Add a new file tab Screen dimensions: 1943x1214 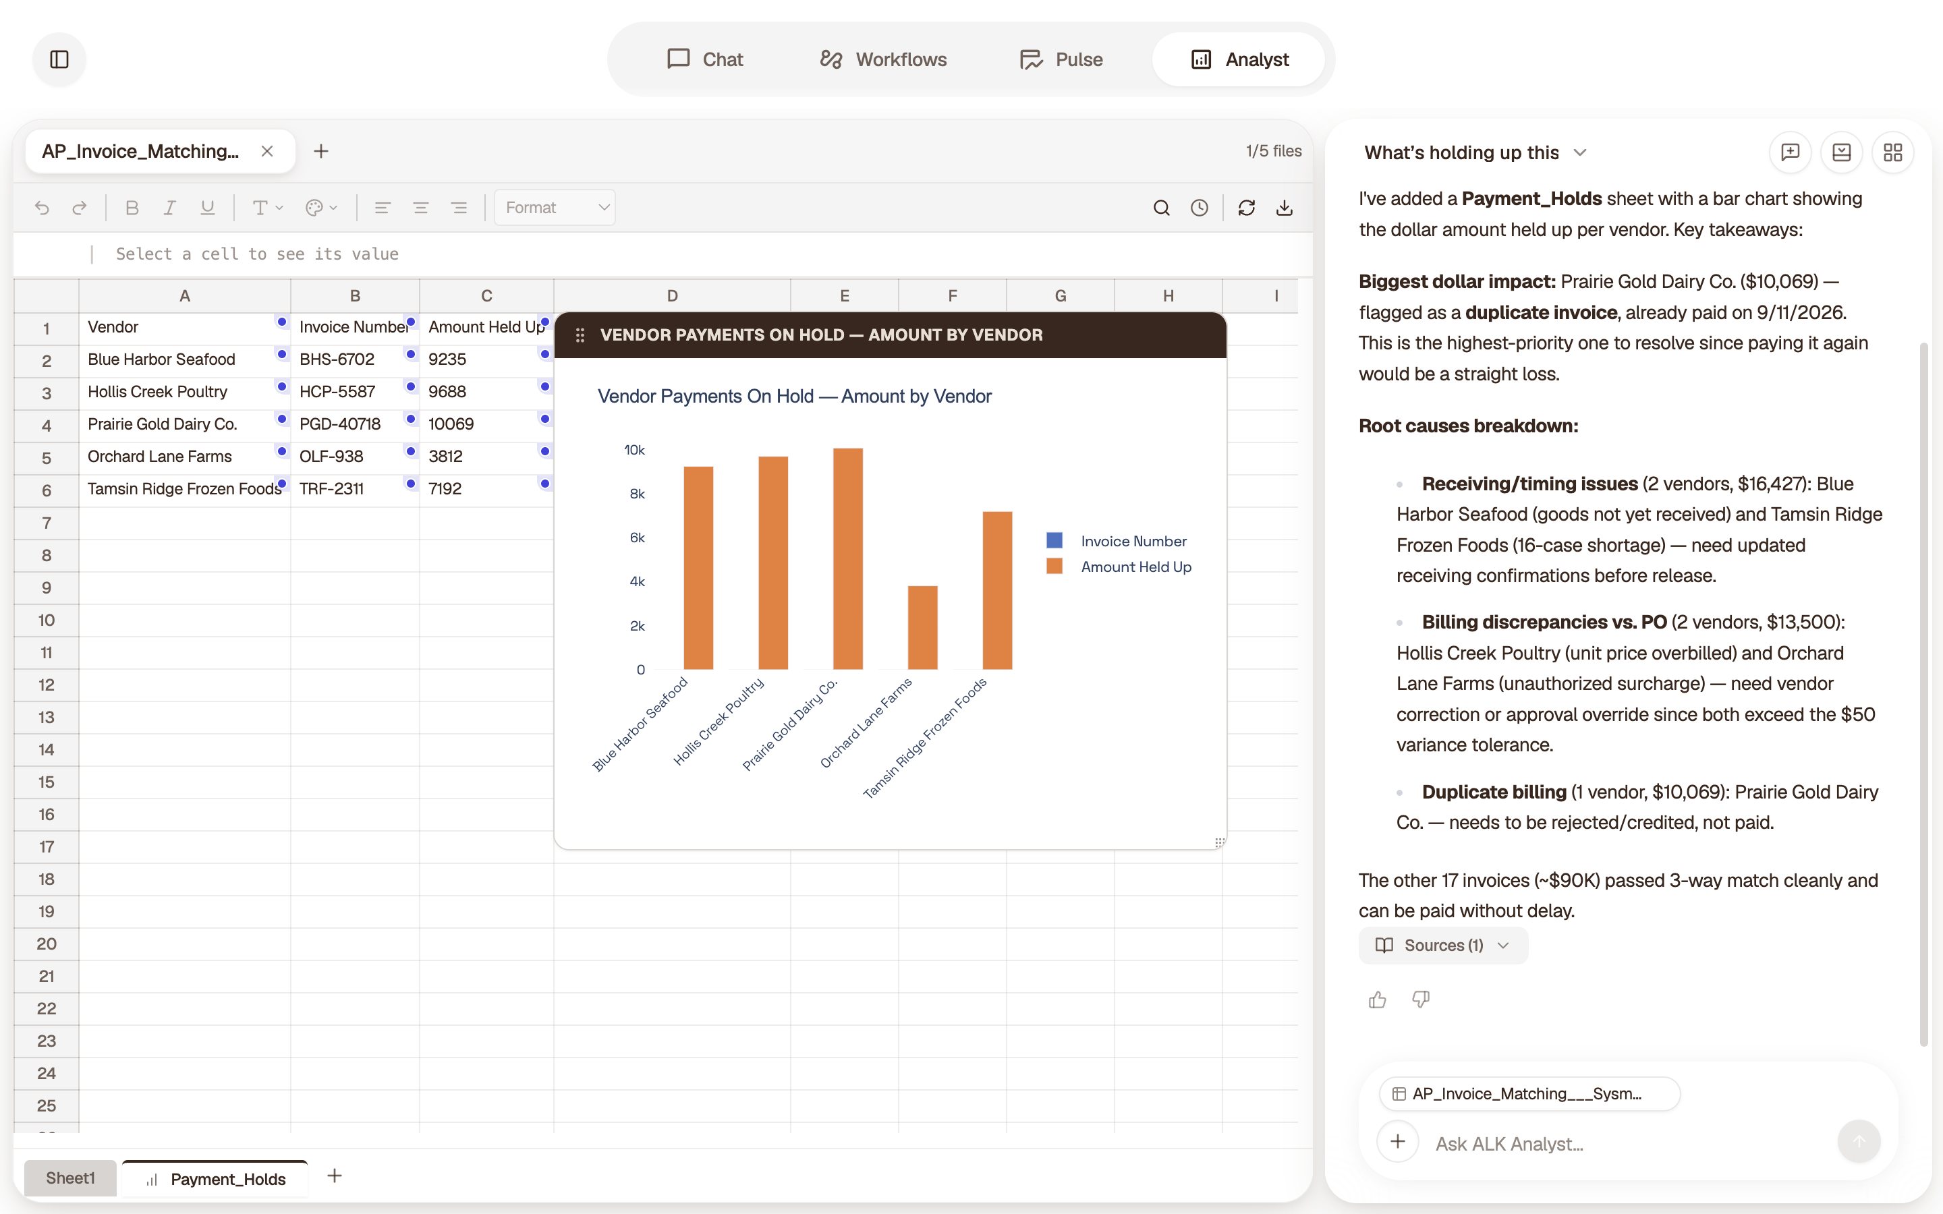tap(321, 151)
